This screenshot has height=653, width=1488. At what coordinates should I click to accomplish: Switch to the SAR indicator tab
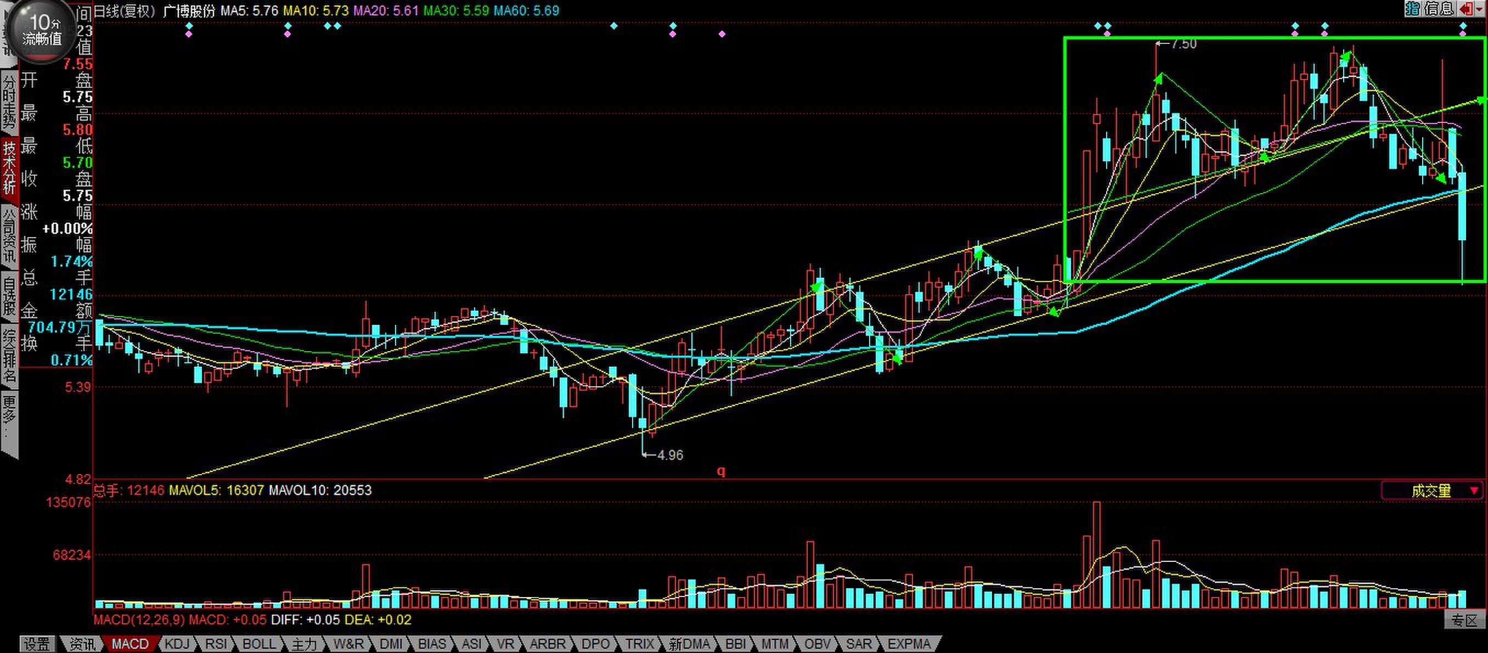click(x=859, y=644)
